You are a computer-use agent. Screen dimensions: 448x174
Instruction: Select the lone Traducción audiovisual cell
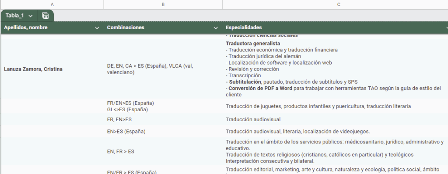335,119
